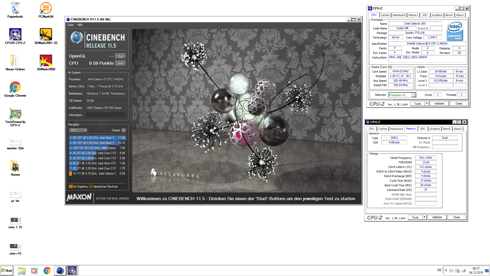Open Mainboard tab in lower CPU-Z
Screen dimensions: 490x276
[x=396, y=129]
